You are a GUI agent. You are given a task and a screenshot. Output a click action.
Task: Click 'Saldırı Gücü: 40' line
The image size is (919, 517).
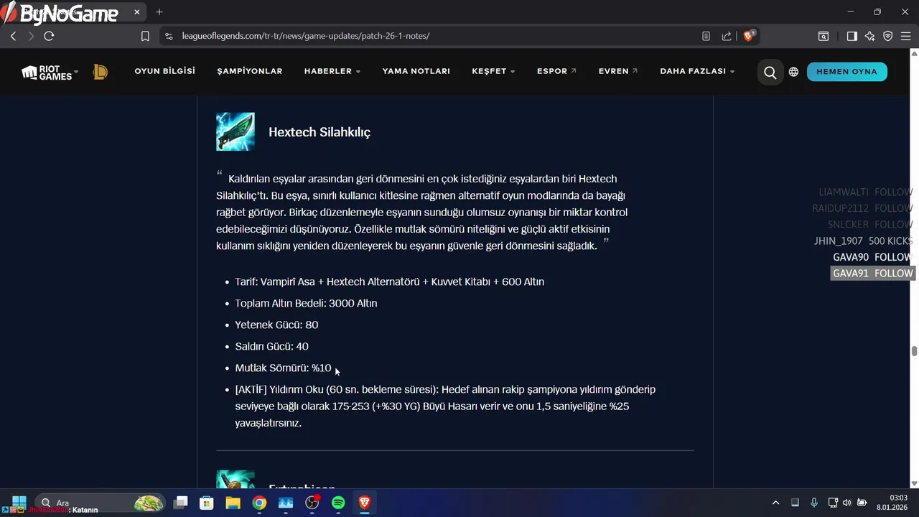pyautogui.click(x=271, y=346)
